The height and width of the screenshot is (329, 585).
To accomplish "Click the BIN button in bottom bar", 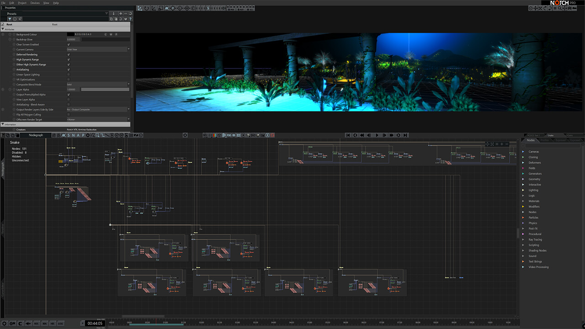I will click(x=45, y=324).
